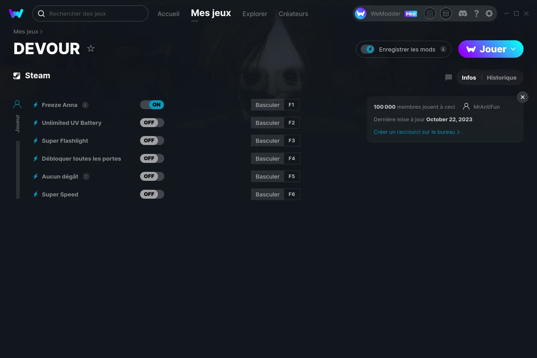
Task: Favorite DEVOUR with the star icon
Action: pos(91,48)
